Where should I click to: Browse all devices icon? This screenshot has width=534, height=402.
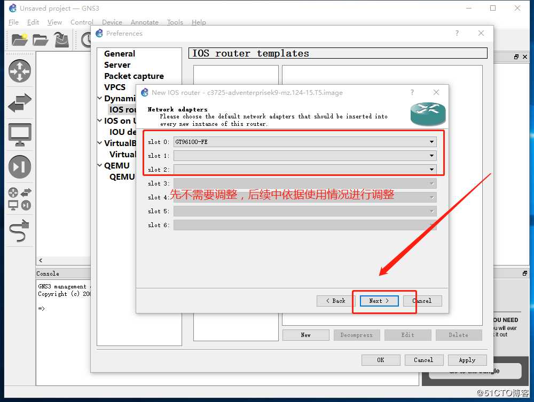tap(20, 199)
